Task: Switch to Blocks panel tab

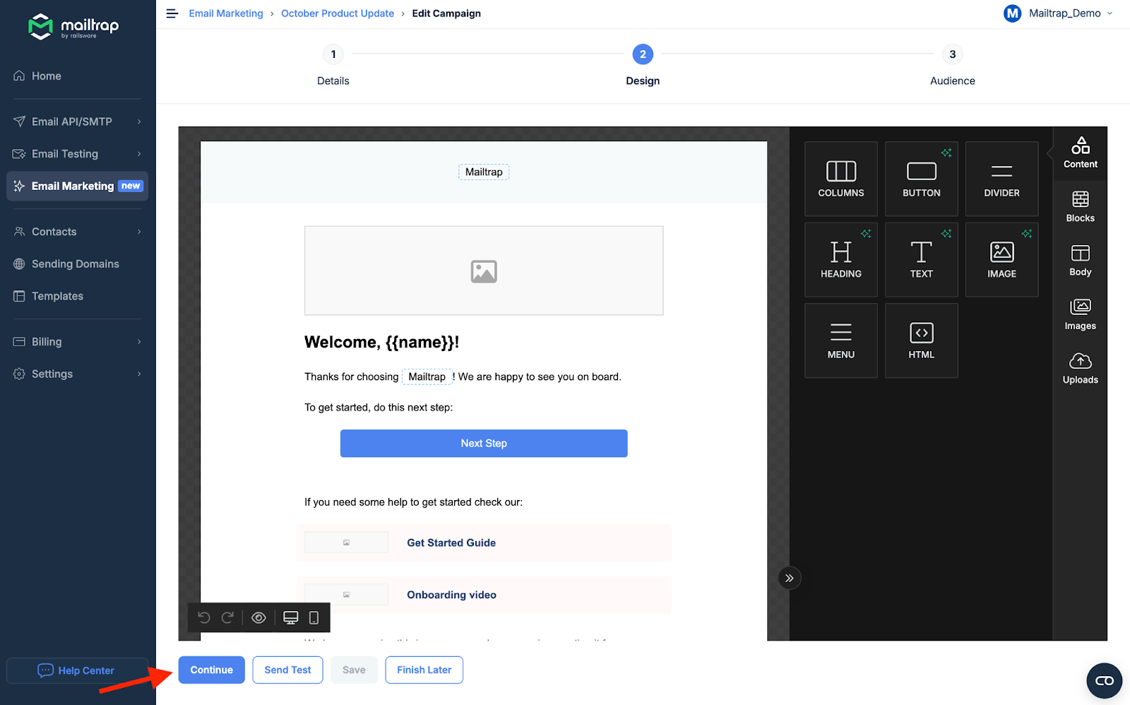Action: point(1081,207)
